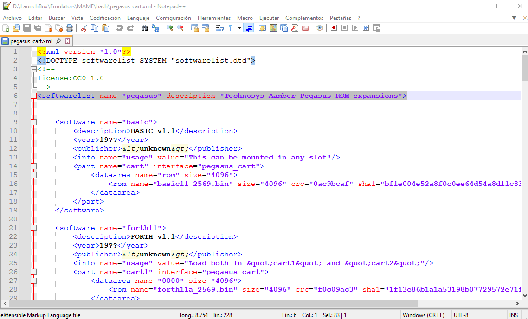This screenshot has height=319, width=528.
Task: Click the UTF-8 encoding in status bar
Action: click(x=461, y=315)
